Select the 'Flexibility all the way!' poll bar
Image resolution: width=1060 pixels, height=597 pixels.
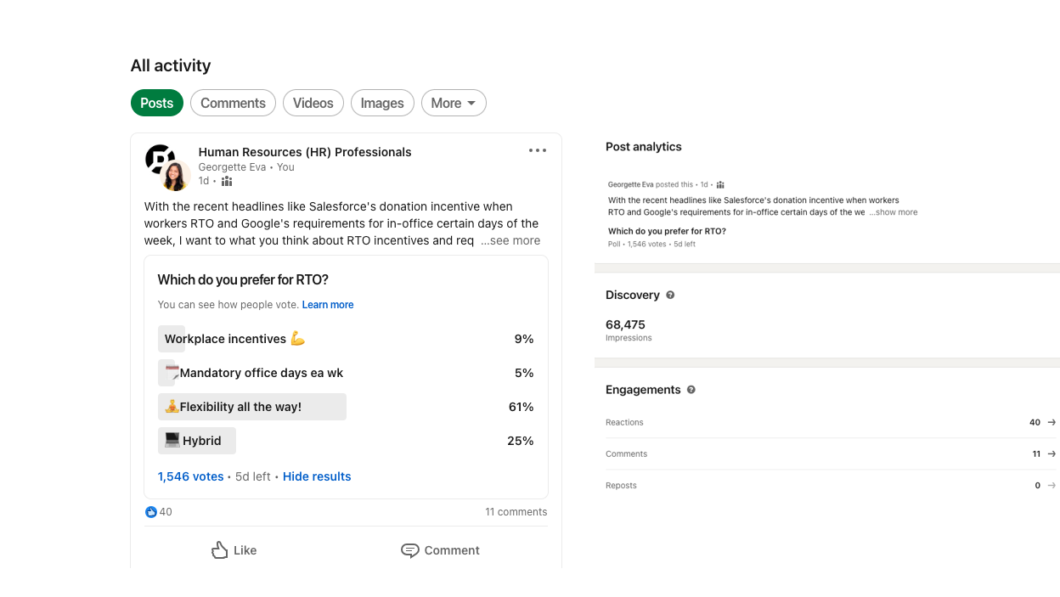[251, 407]
